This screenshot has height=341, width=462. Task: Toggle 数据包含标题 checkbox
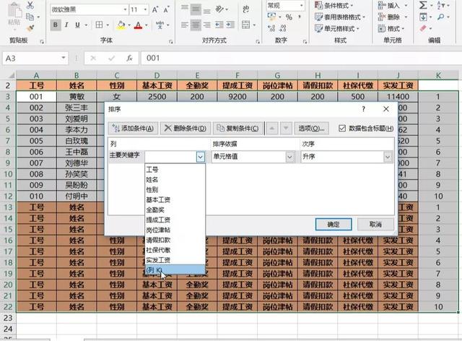click(342, 129)
